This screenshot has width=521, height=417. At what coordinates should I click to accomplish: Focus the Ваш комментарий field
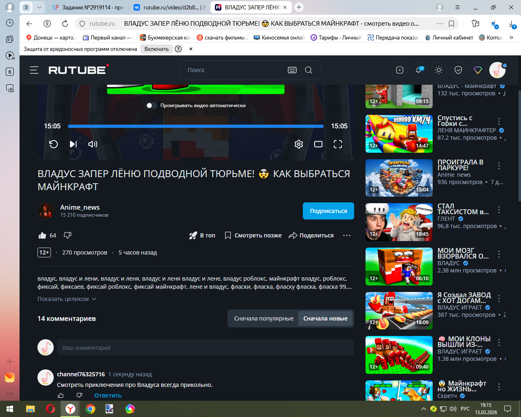tap(206, 348)
